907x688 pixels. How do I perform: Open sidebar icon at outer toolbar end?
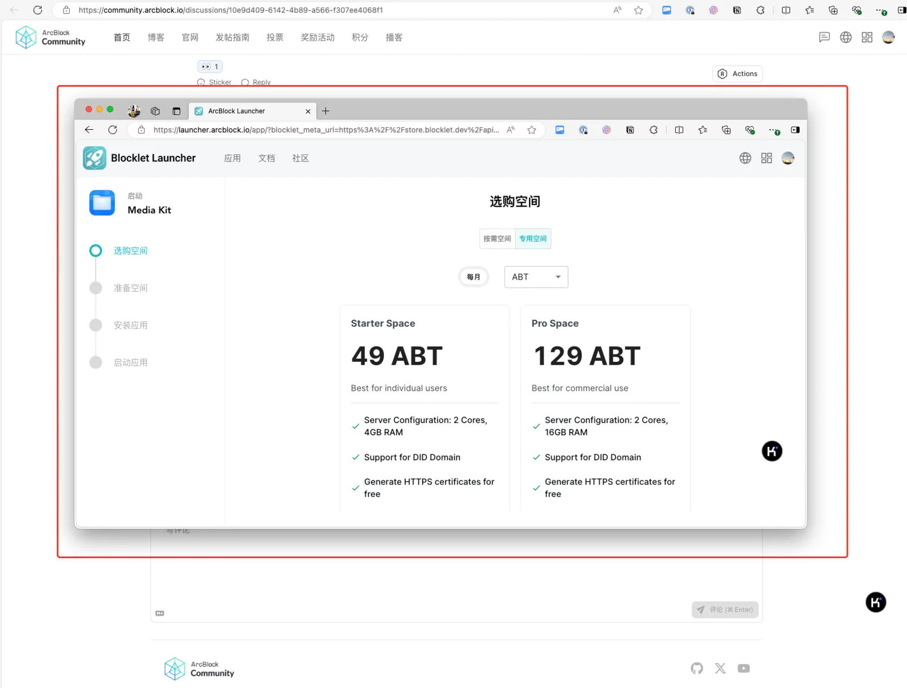coord(901,10)
